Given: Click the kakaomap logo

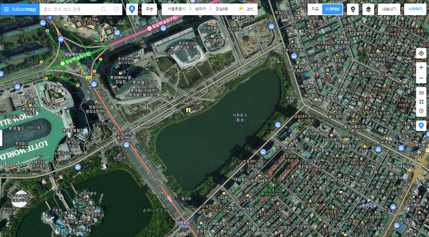Looking at the screenshot, I should pos(24,9).
